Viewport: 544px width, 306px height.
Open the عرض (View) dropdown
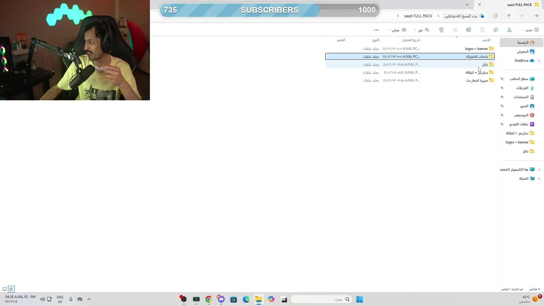tap(397, 30)
